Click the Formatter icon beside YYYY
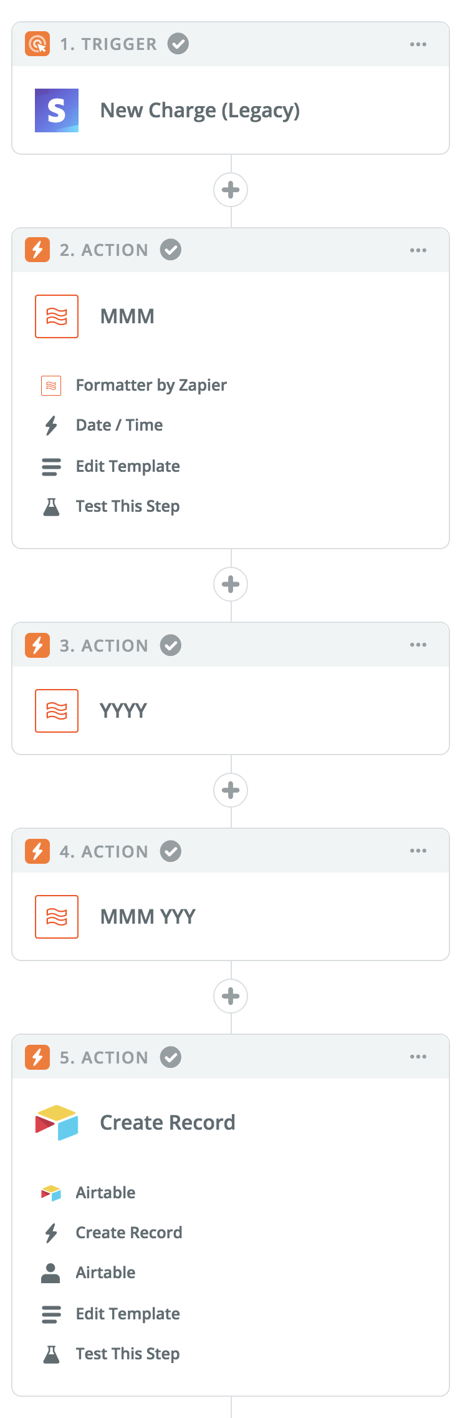The width and height of the screenshot is (470, 1418). (x=57, y=711)
